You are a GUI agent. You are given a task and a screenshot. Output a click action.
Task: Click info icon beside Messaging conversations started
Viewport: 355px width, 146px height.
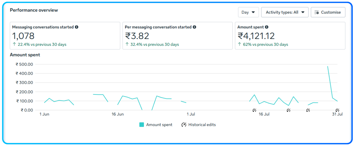(x=77, y=27)
